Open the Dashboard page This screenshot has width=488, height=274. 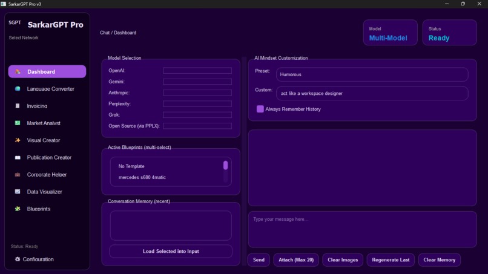pyautogui.click(x=47, y=71)
